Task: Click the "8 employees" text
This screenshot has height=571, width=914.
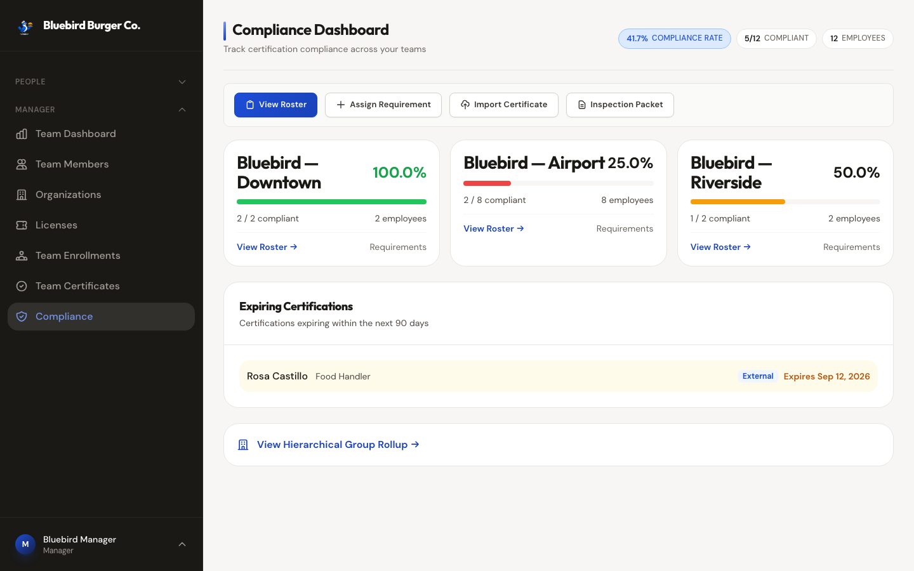Action: [x=627, y=200]
